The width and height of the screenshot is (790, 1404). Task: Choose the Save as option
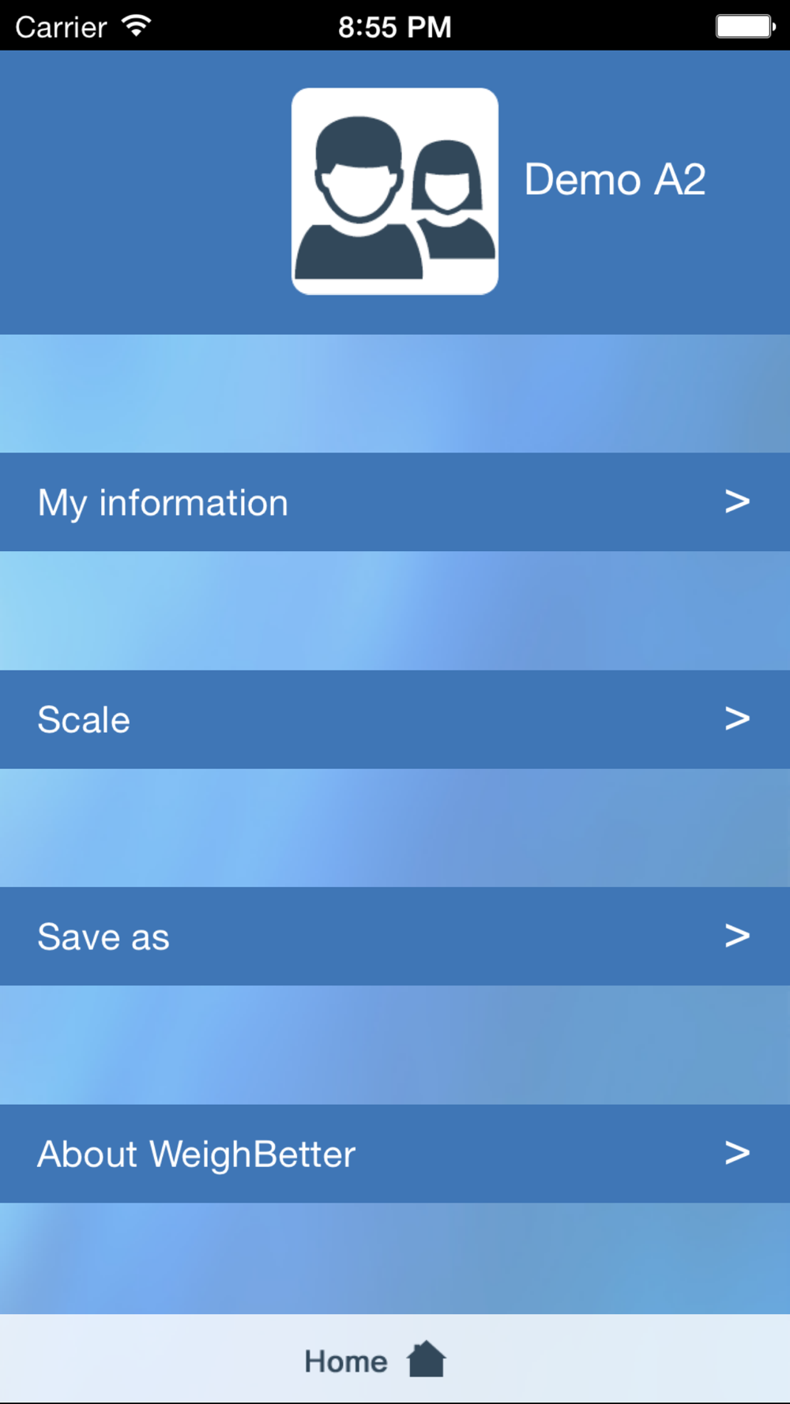point(103,937)
